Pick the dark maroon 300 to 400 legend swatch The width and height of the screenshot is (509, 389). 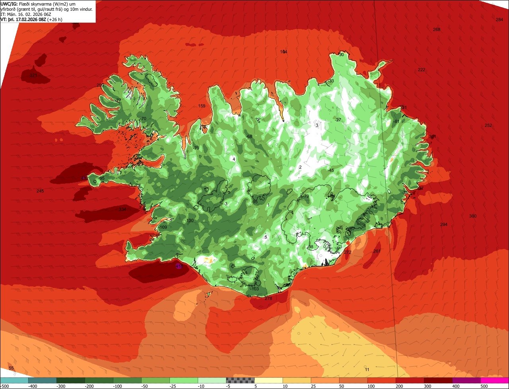point(438,380)
